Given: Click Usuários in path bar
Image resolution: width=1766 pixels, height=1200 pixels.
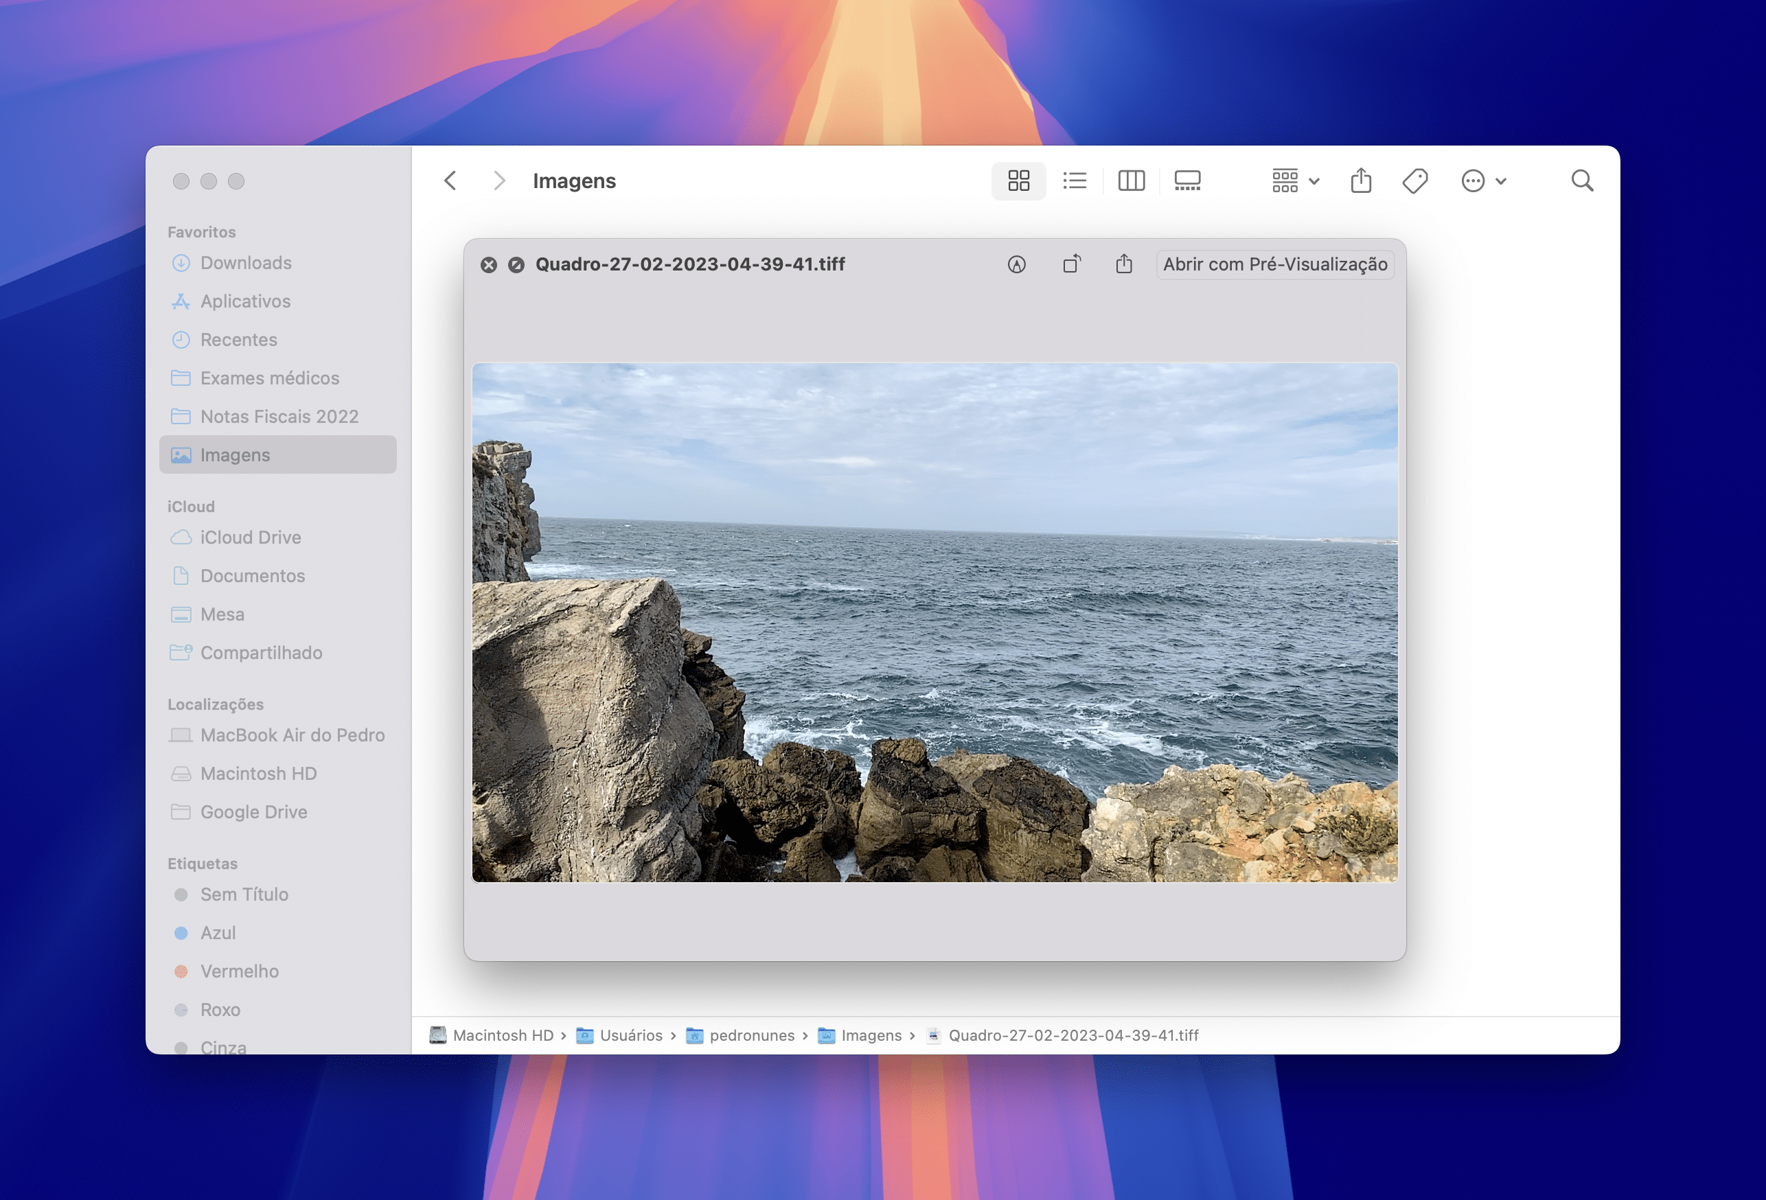Looking at the screenshot, I should 619,1035.
